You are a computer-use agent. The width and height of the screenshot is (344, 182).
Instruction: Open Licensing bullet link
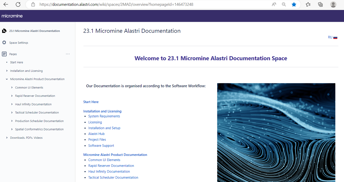coord(95,122)
